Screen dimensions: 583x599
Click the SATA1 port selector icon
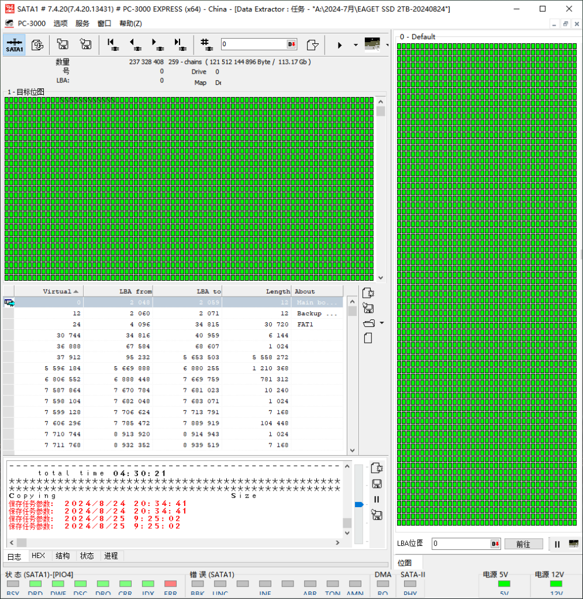(15, 44)
